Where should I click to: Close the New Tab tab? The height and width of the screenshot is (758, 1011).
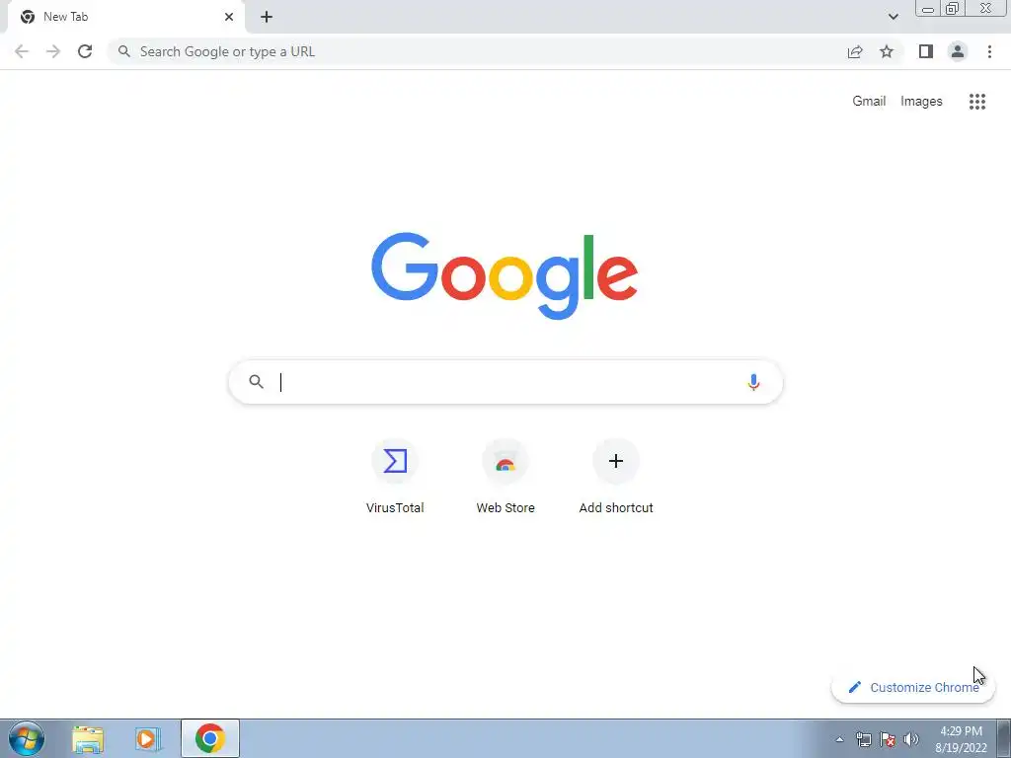point(229,17)
